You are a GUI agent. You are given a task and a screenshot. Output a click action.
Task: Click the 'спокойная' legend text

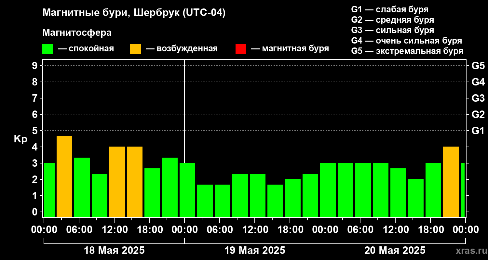(x=91, y=49)
